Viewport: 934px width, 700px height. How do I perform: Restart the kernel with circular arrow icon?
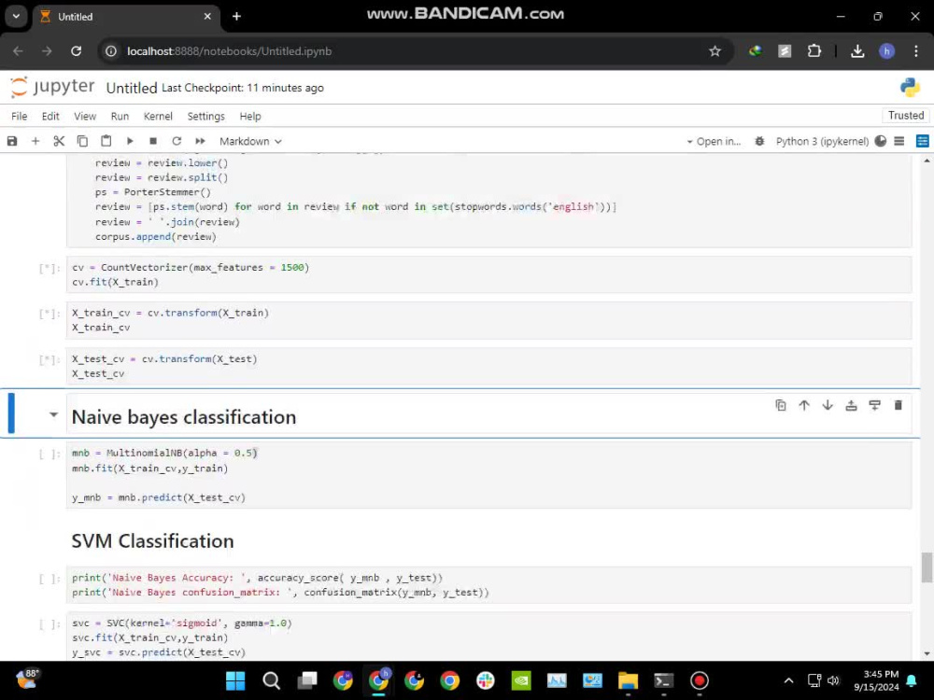click(177, 141)
